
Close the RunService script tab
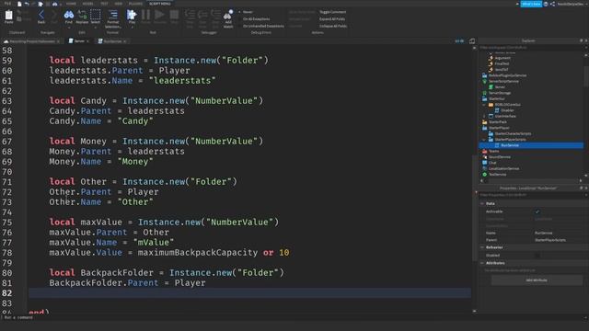tap(125, 41)
